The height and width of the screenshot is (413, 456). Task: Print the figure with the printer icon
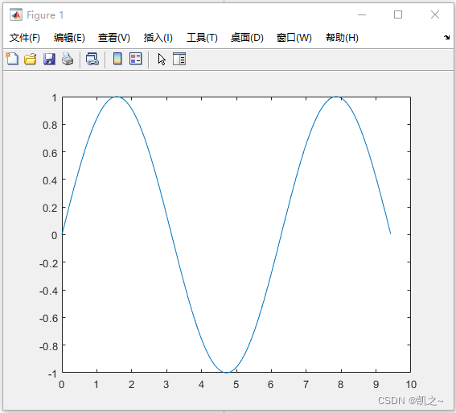(68, 59)
